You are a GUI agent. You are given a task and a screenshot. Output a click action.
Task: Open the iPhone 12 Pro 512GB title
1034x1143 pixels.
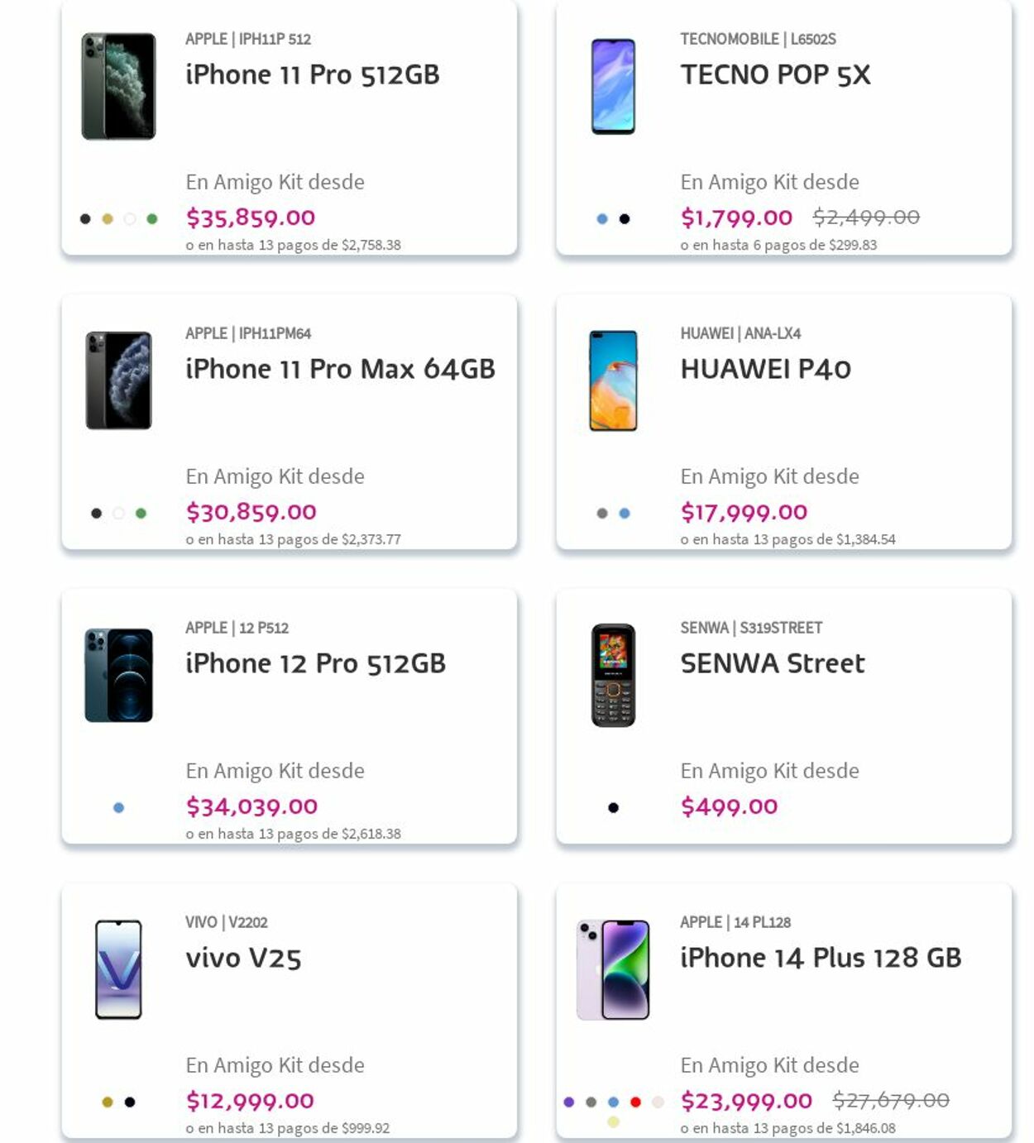coord(315,663)
